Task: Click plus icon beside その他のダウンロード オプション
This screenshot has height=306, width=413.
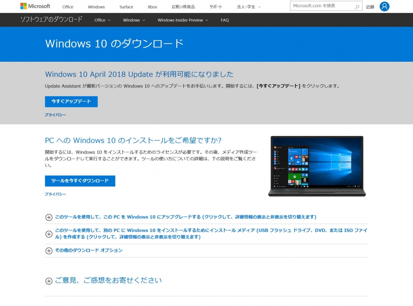Action: click(49, 251)
